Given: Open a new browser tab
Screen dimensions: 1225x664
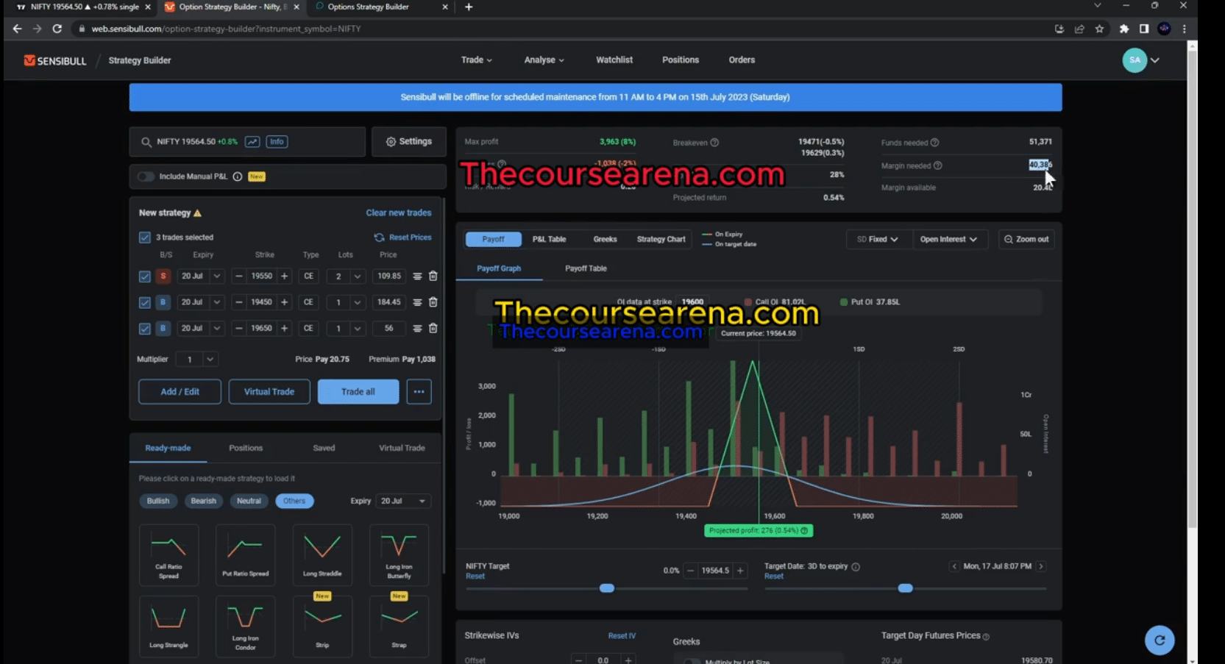Looking at the screenshot, I should [469, 7].
